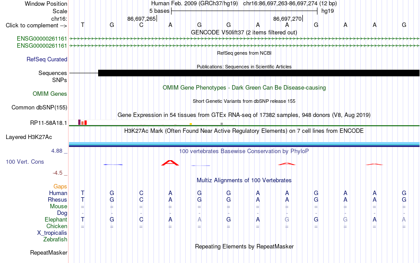Click the chr16:86,697,263-86,697,274 (12 bp) position text
420x263 pixels.
[290, 4]
